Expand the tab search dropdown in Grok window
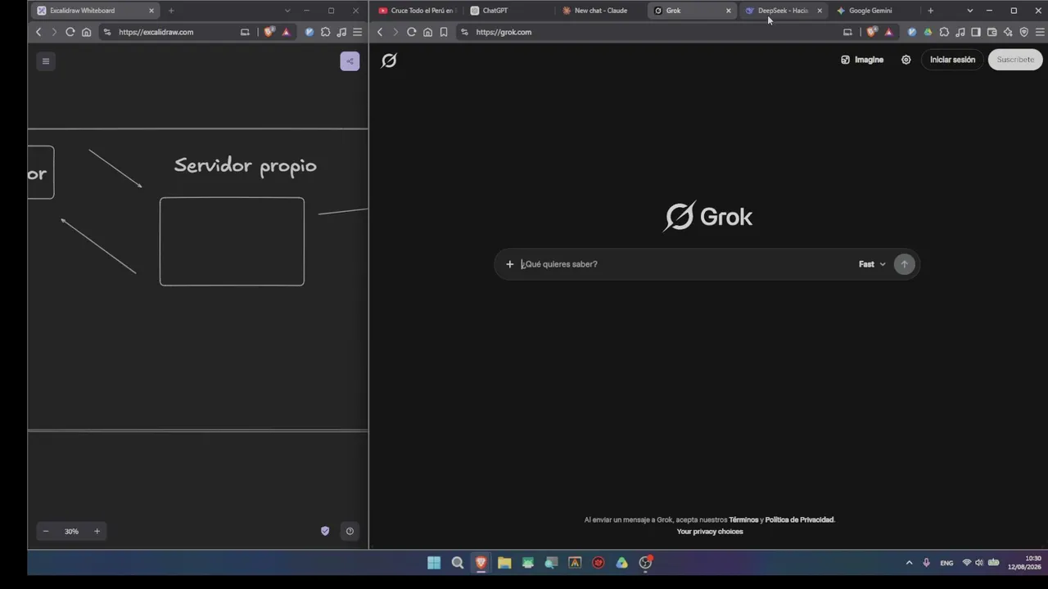 [970, 11]
